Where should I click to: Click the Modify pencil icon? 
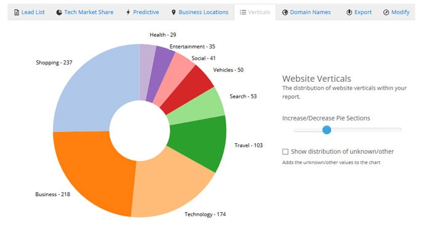pyautogui.click(x=386, y=12)
